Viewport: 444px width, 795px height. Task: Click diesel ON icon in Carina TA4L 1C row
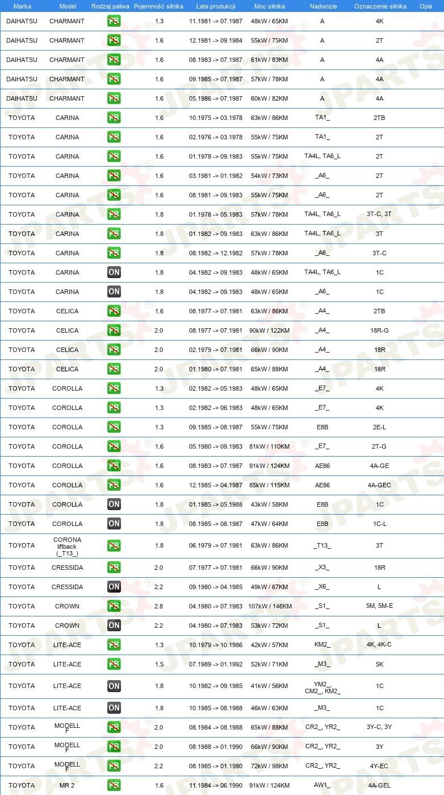coord(114,272)
